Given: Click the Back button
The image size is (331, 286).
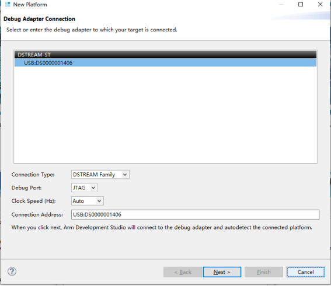Looking at the screenshot, I should pyautogui.click(x=183, y=272).
